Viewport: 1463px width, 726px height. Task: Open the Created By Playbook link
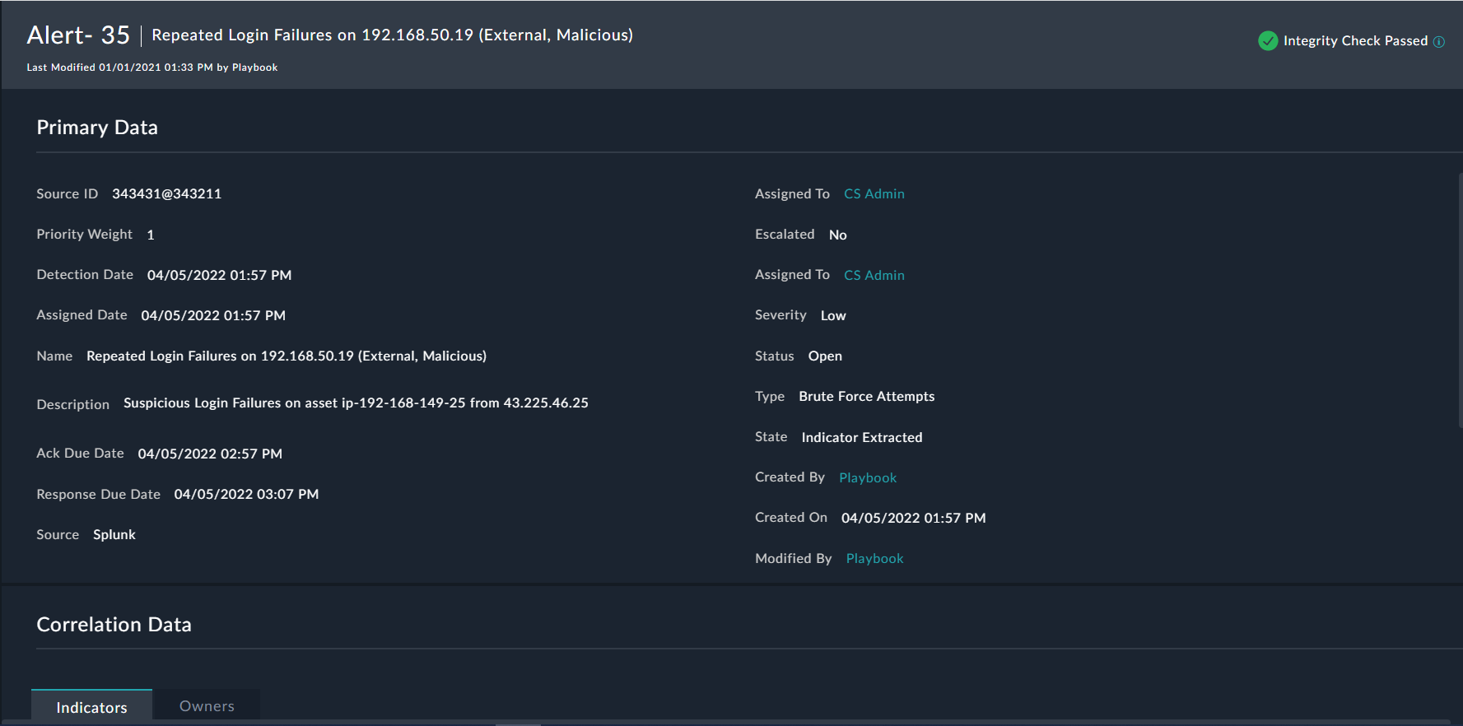coord(868,477)
